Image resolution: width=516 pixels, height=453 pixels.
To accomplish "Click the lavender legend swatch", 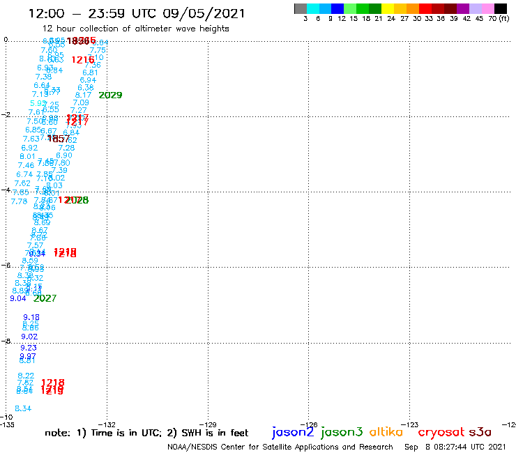I will pyautogui.click(x=475, y=8).
